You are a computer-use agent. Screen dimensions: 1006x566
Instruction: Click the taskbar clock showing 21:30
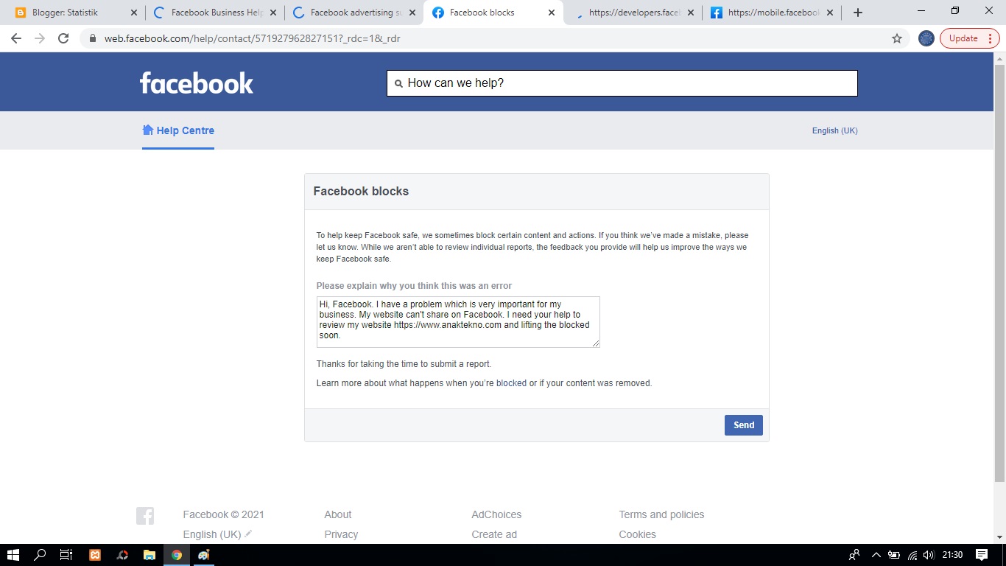pyautogui.click(x=952, y=555)
